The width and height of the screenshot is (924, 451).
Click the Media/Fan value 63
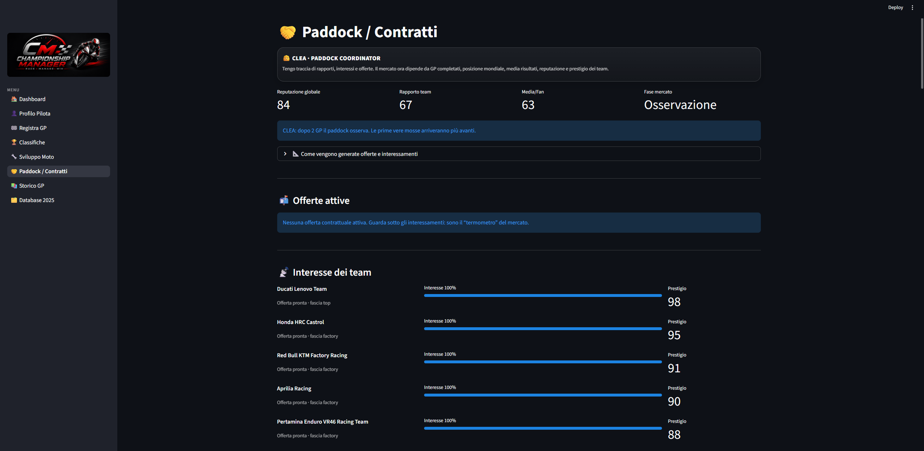(x=528, y=105)
